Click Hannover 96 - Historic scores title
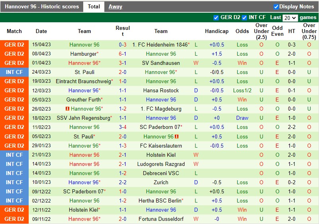This screenshot has width=319, height=224. click(x=42, y=6)
